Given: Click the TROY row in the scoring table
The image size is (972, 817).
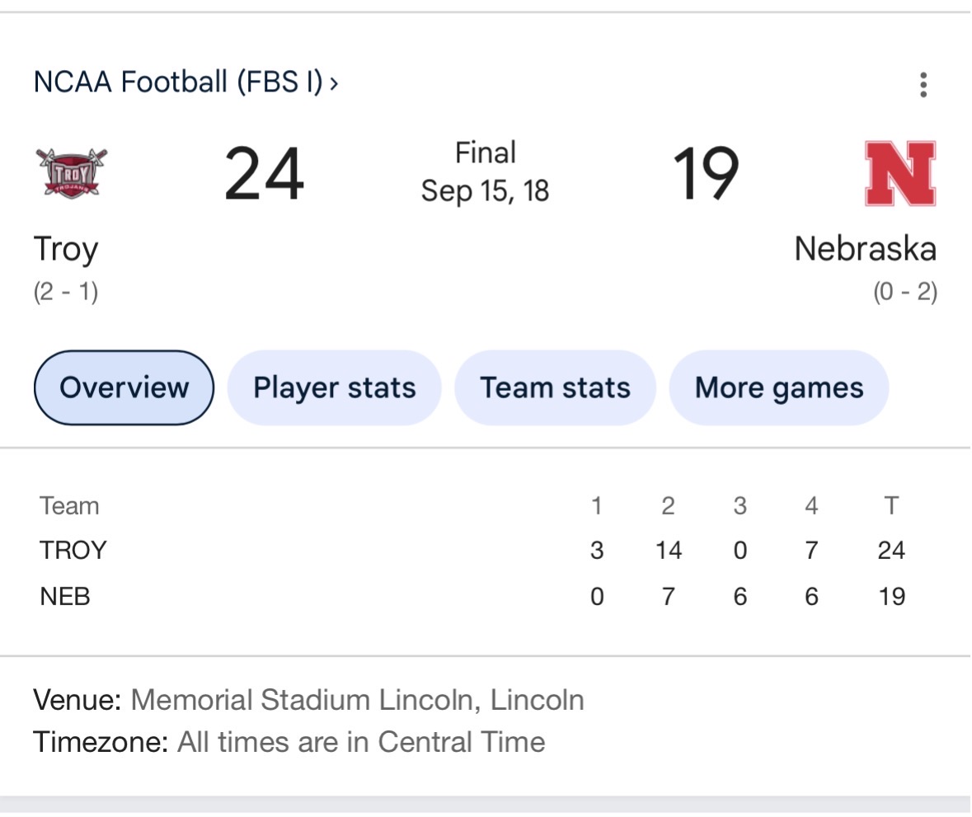Looking at the screenshot, I should click(73, 550).
